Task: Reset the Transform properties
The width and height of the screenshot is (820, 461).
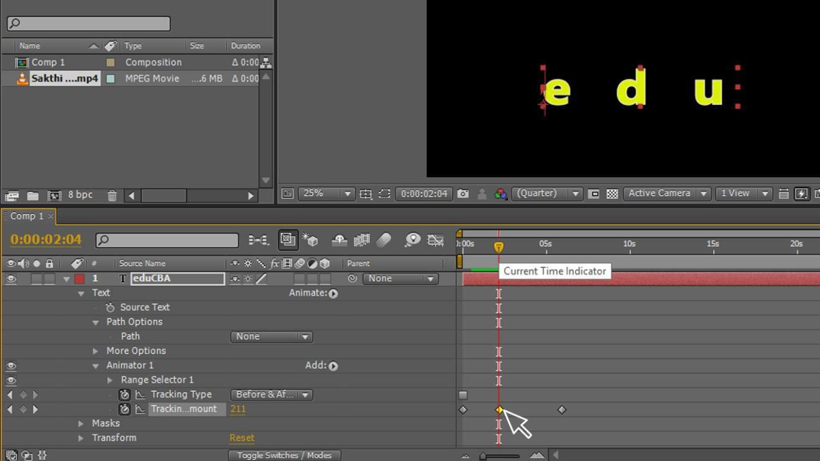Action: pos(242,438)
